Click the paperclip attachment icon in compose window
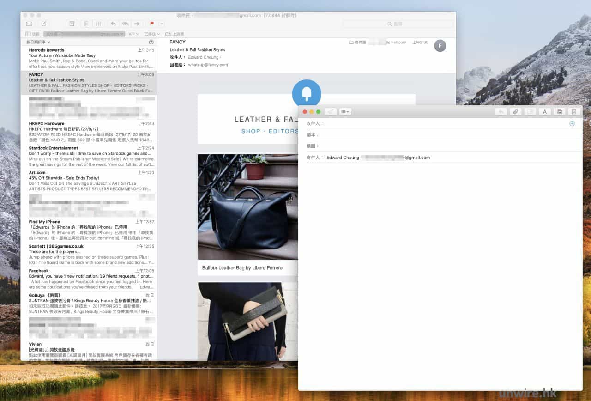This screenshot has width=591, height=401. pyautogui.click(x=515, y=112)
